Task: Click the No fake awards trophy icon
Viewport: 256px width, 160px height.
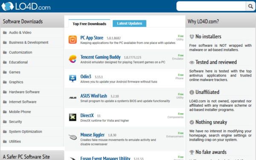Action: [192, 152]
